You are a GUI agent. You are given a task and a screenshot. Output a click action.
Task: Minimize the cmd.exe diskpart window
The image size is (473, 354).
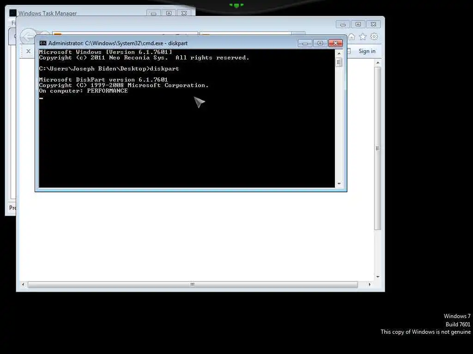(305, 43)
